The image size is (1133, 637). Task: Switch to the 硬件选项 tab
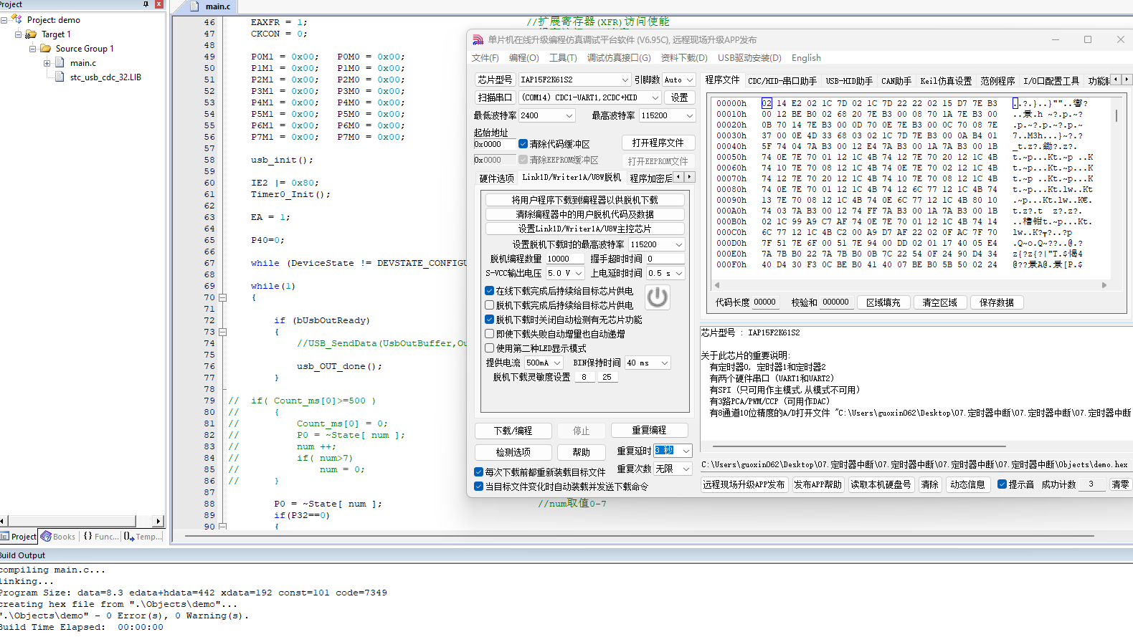point(496,178)
